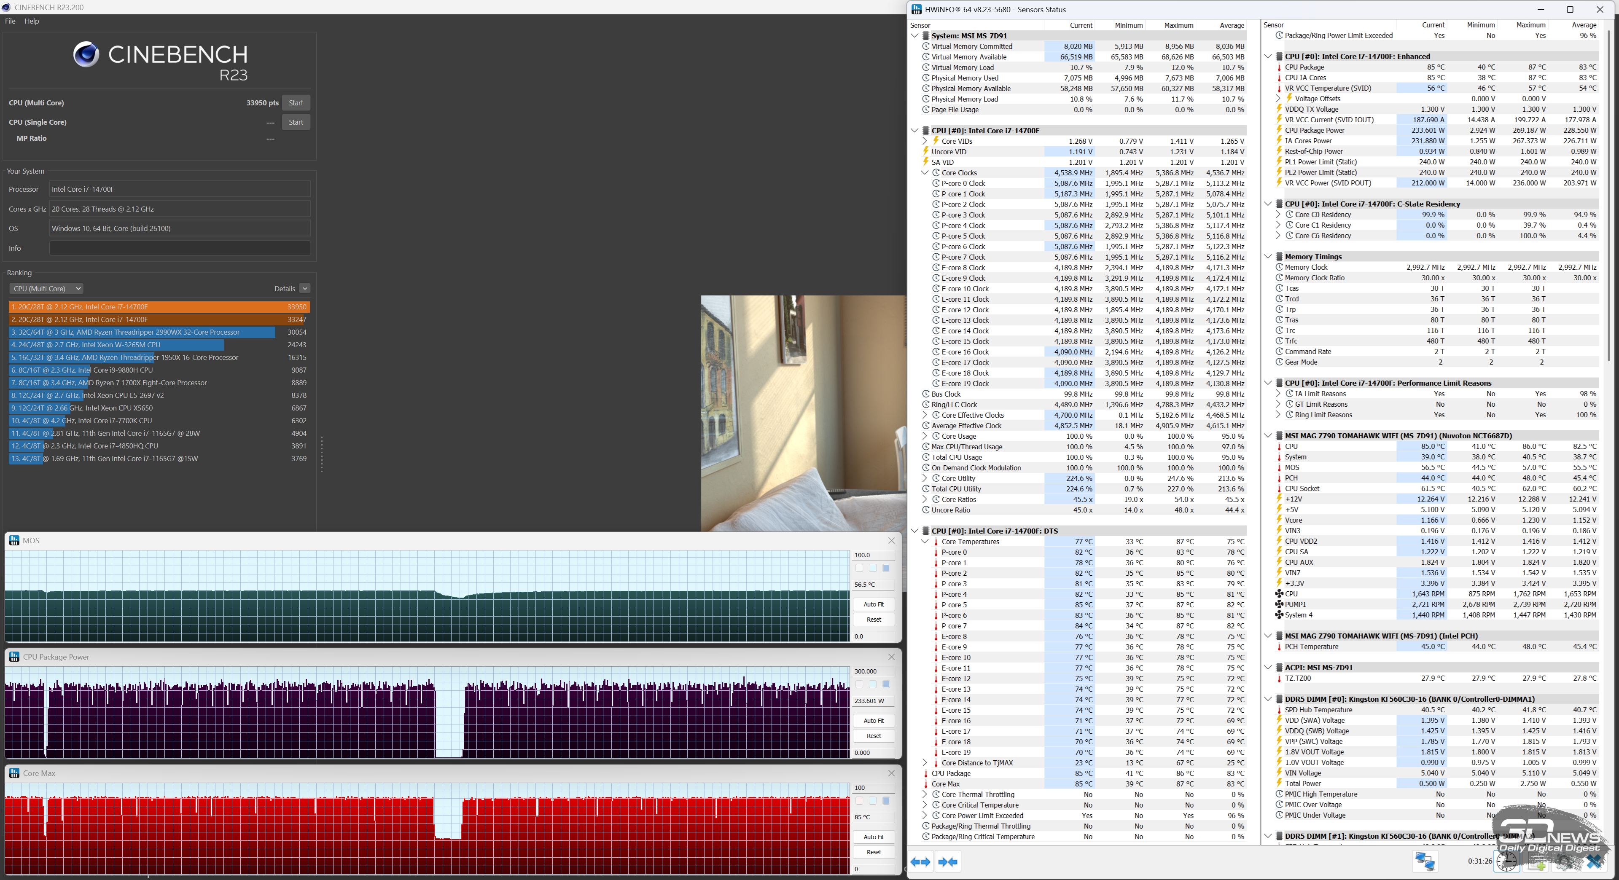The width and height of the screenshot is (1619, 880).
Task: Click the clock icon beside P-core 0 Clock
Action: [936, 183]
